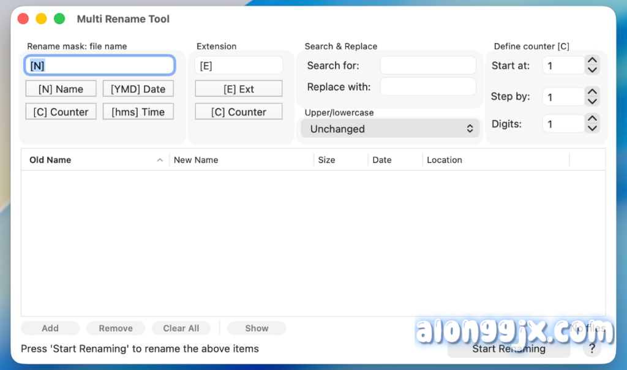Sort list by Old Name column
The width and height of the screenshot is (627, 370).
[92, 160]
